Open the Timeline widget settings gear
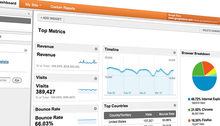 [x=174, y=53]
